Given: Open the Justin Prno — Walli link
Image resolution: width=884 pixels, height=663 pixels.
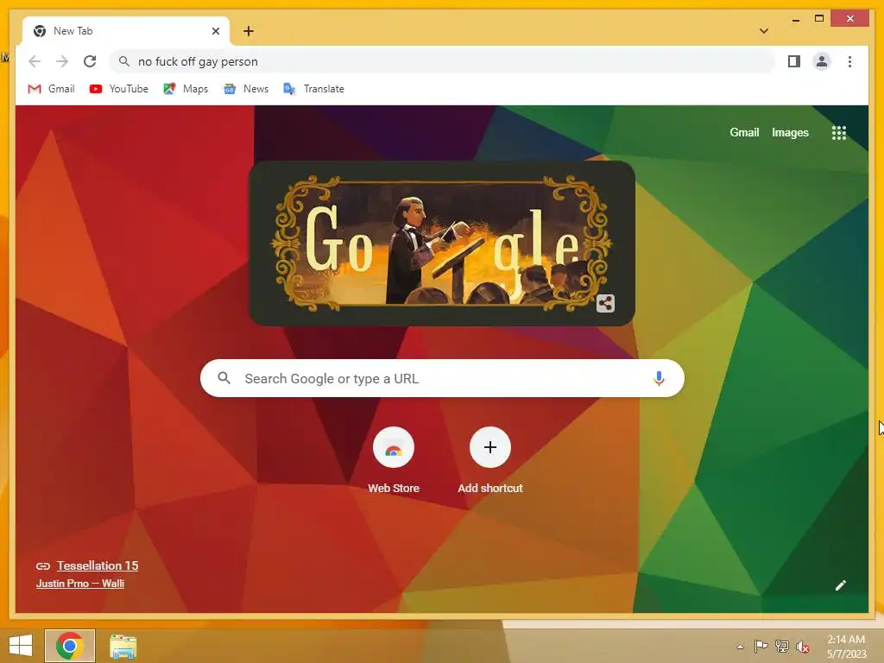Looking at the screenshot, I should pyautogui.click(x=80, y=584).
